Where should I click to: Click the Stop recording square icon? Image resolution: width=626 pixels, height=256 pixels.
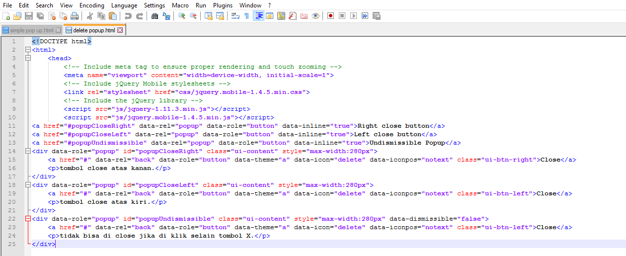point(342,16)
